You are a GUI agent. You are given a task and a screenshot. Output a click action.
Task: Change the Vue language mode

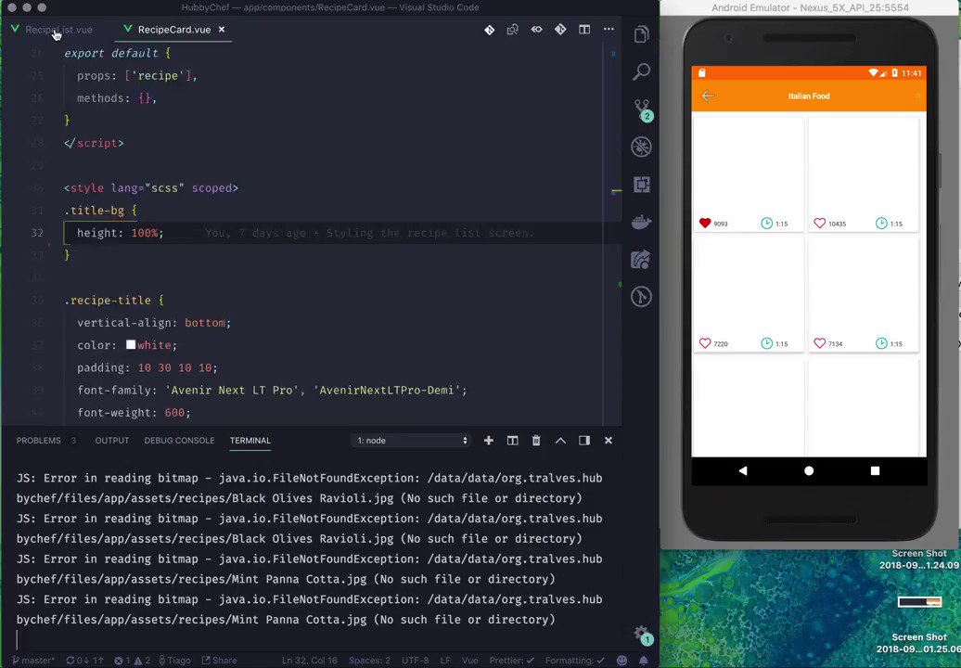coord(470,661)
